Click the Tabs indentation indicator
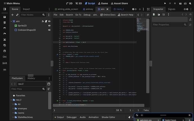This screenshot has width=194, height=121. pos(146,110)
